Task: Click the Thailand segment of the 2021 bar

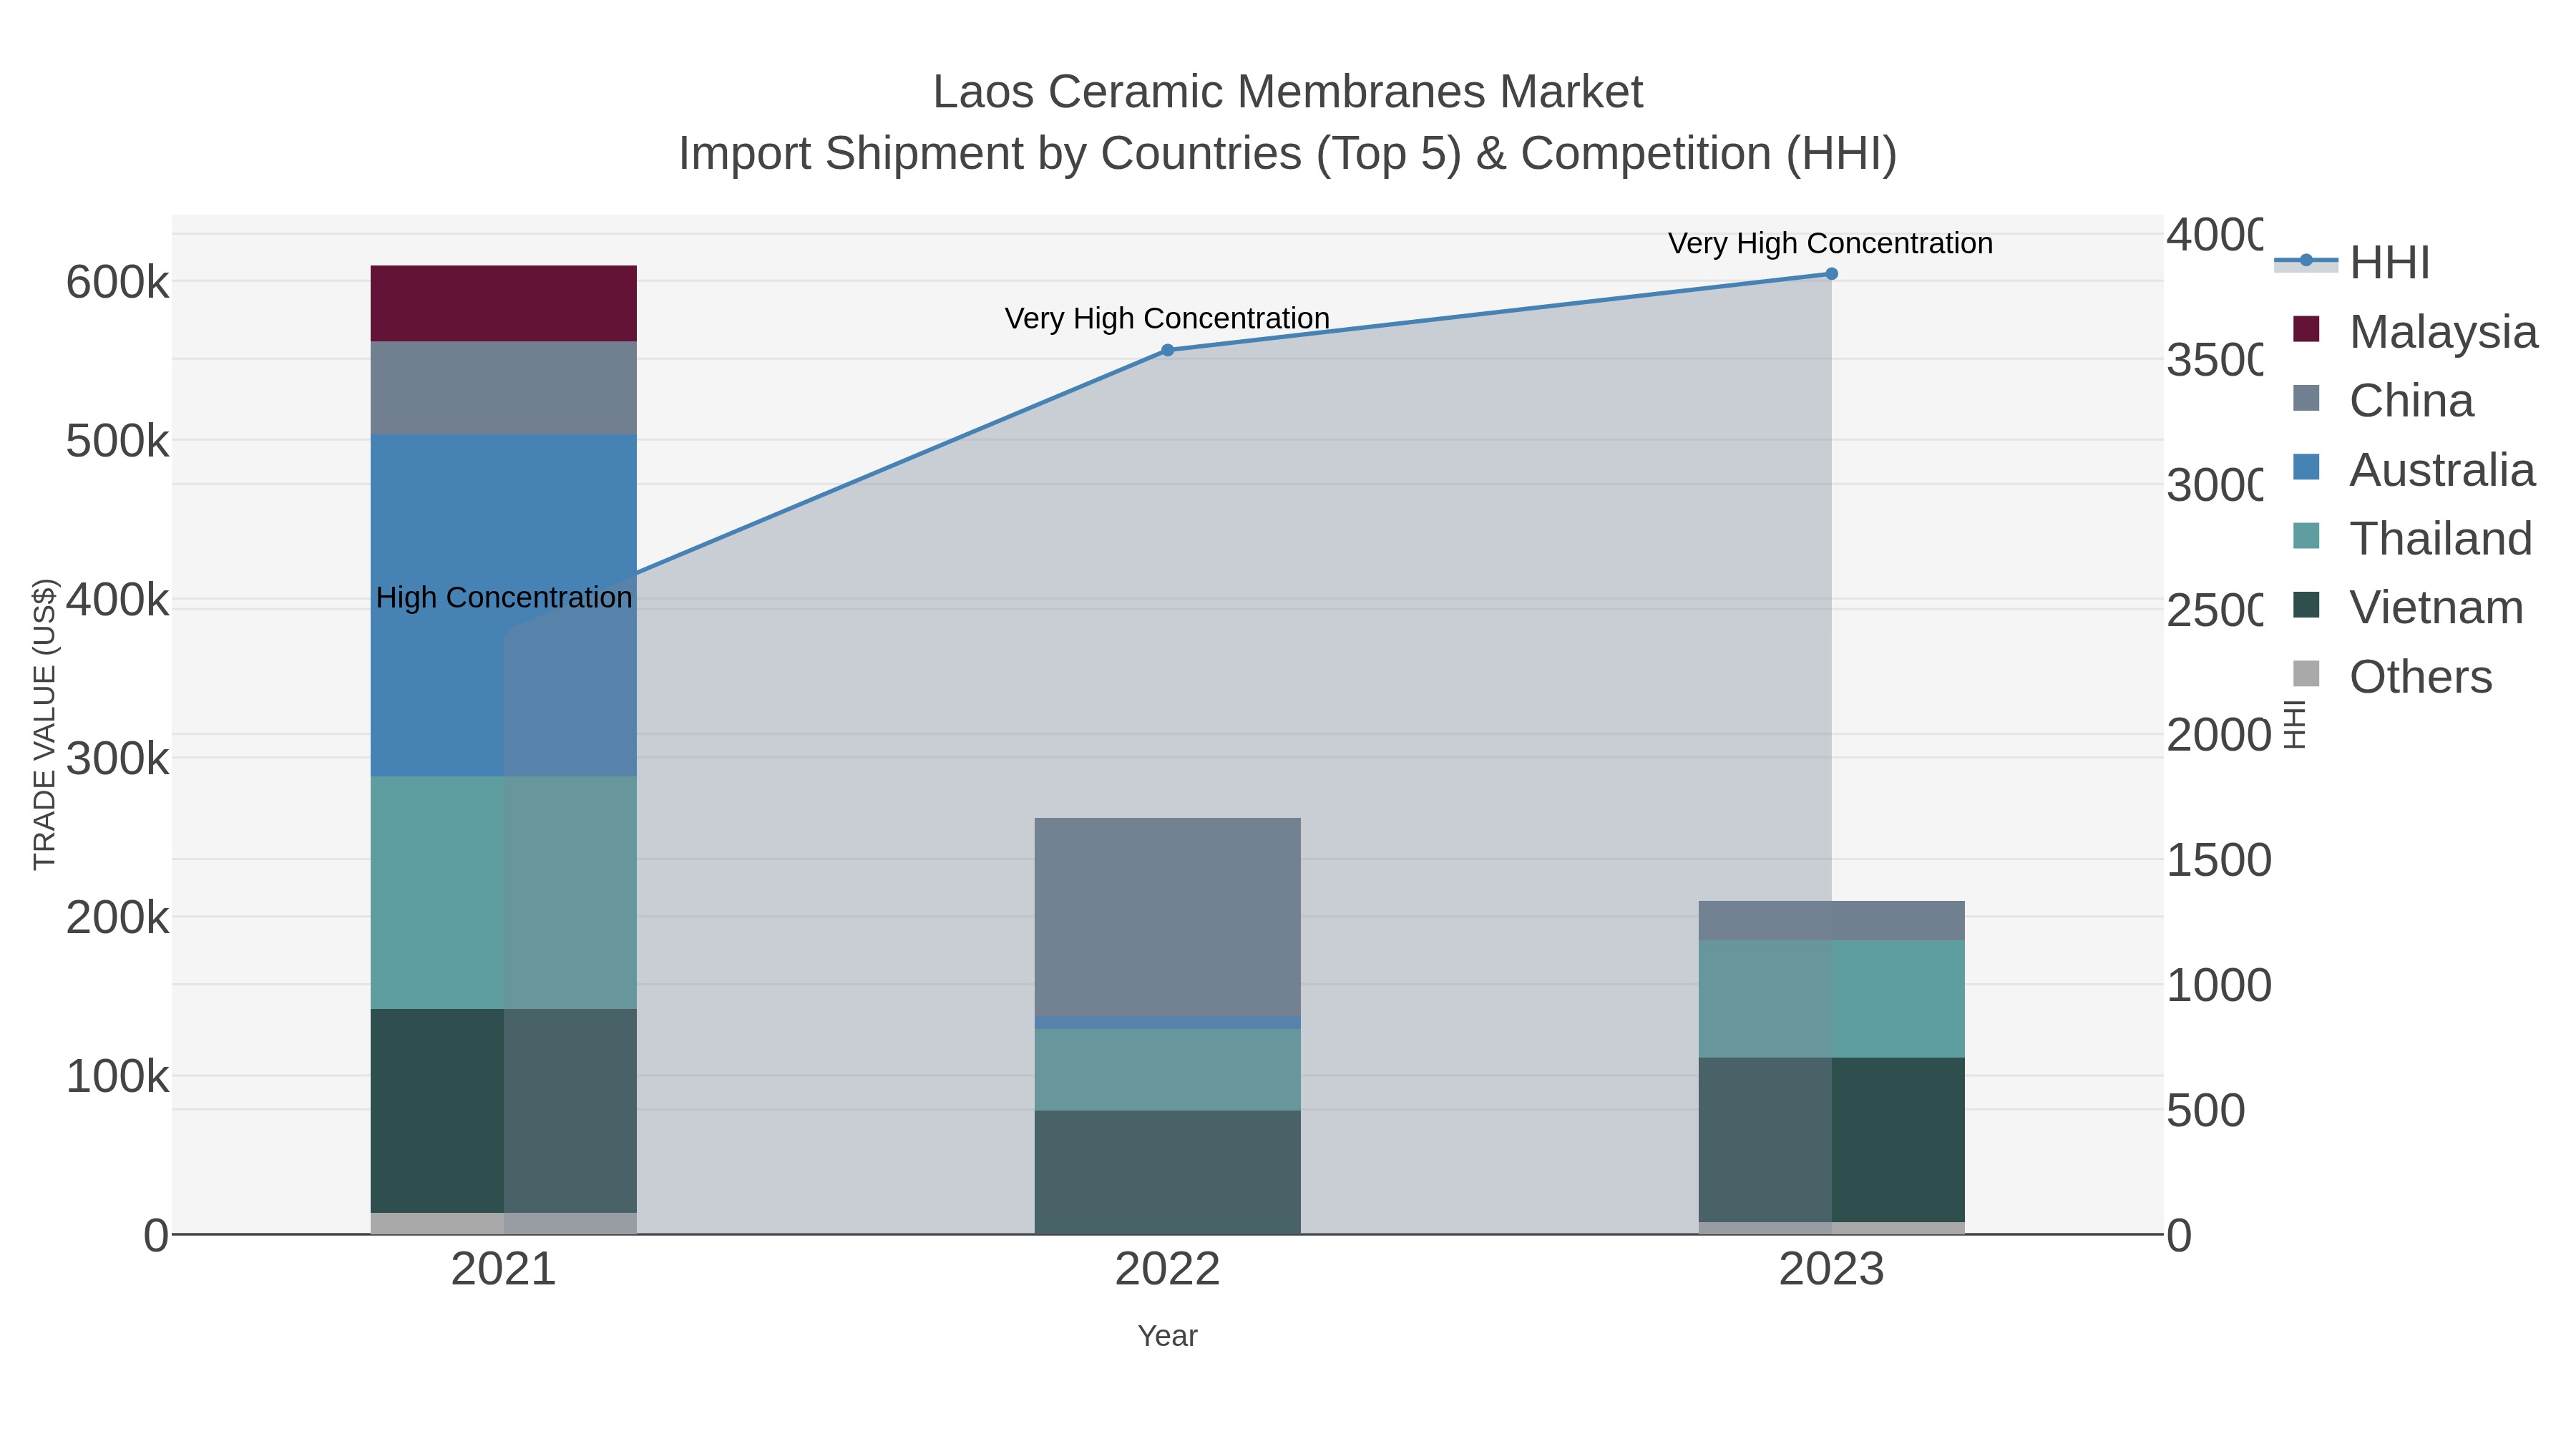Action: 503,893
